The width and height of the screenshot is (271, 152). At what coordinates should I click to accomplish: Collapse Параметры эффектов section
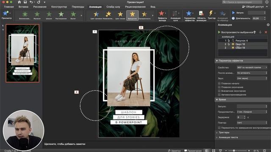click(217, 61)
